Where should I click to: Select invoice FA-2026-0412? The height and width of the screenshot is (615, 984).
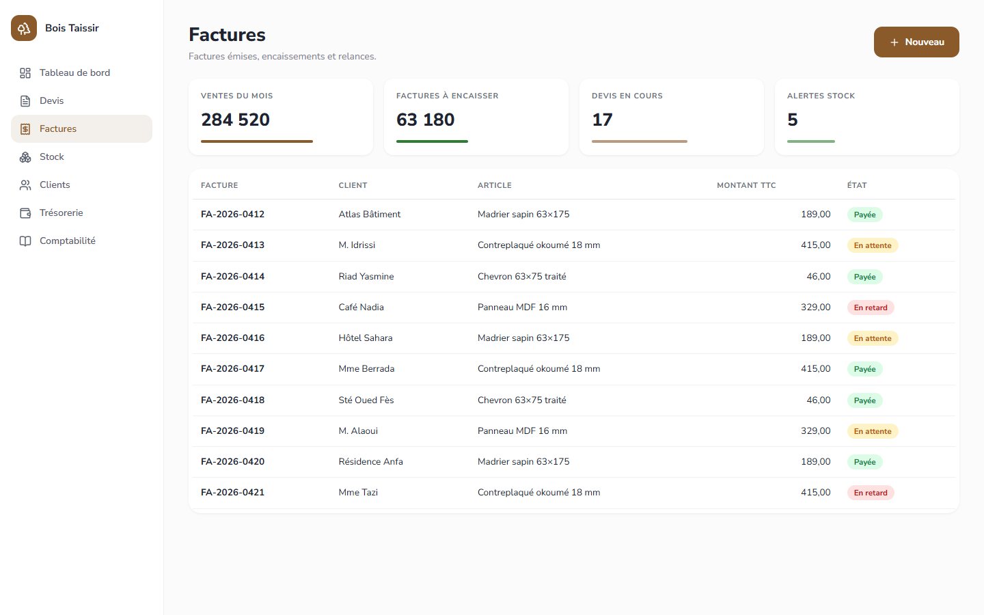point(232,215)
